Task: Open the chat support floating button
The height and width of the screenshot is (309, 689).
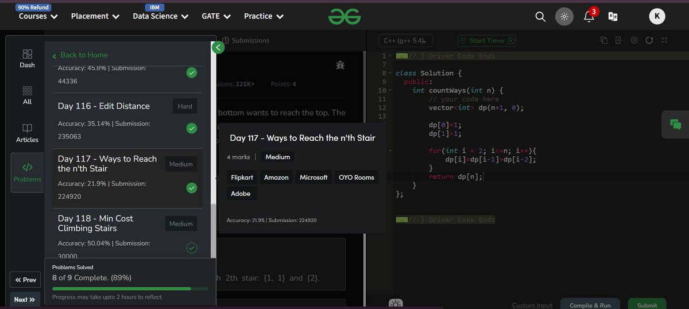Action: point(676,123)
